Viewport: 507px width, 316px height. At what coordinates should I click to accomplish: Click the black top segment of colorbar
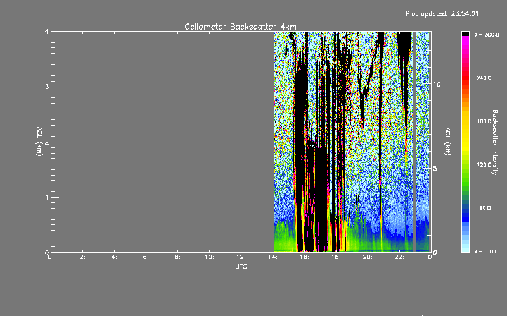point(465,33)
